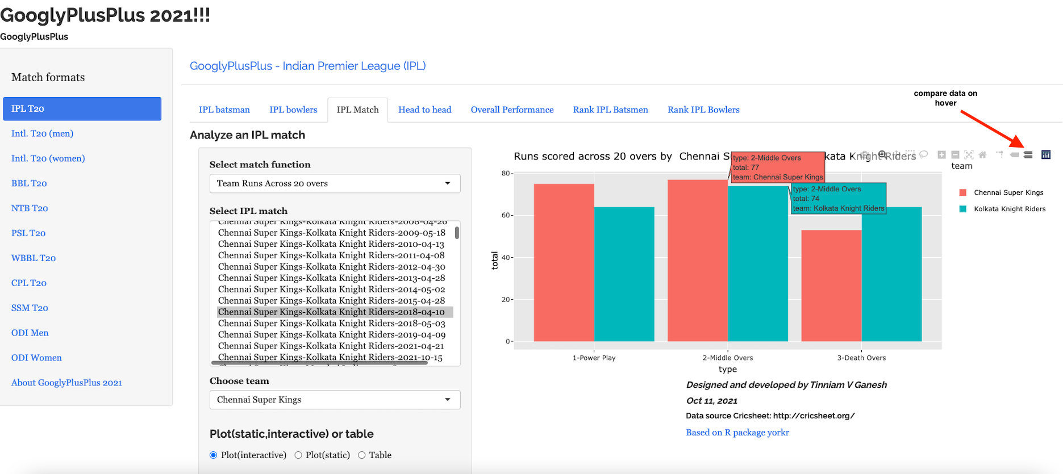The image size is (1063, 474).
Task: Click the Plotly logo icon
Action: [1045, 155]
